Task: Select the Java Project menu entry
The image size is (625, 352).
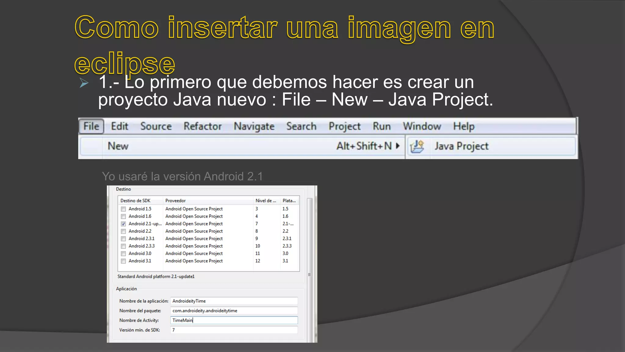Action: coord(491,146)
